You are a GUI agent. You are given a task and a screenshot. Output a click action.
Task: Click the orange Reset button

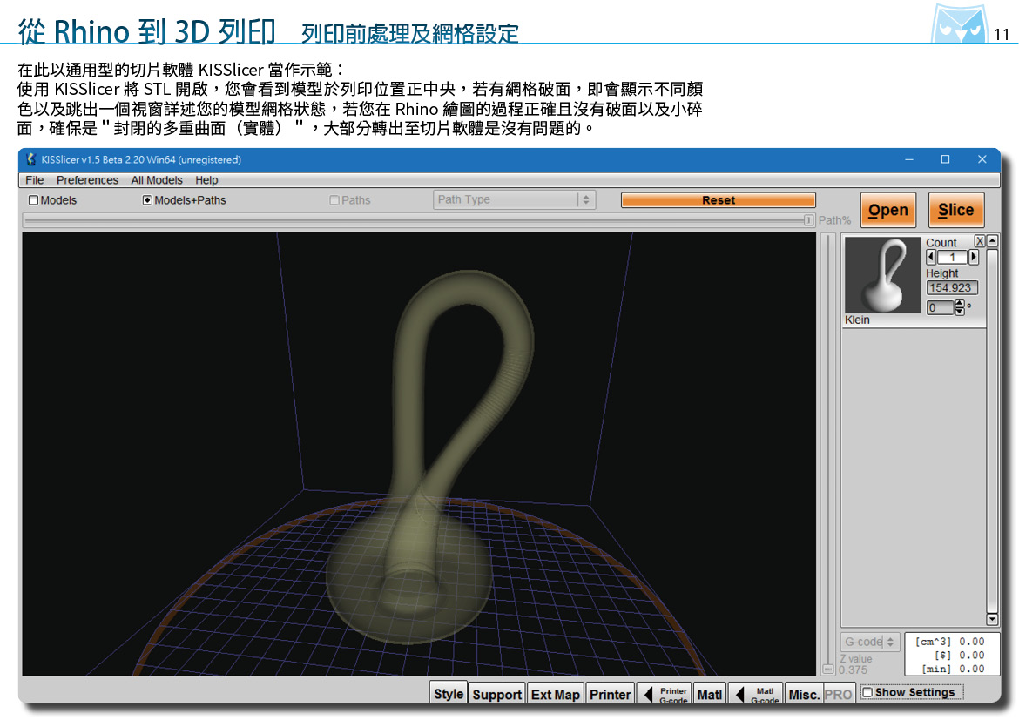coord(719,200)
